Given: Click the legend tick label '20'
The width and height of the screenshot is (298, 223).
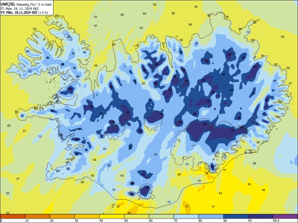Looking at the screenshot, I should pos(52,221).
